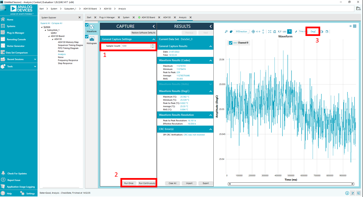Screen dimensions: 363x197
Task: Click the Vector Generator sidebar icon
Action: (x=3, y=46)
